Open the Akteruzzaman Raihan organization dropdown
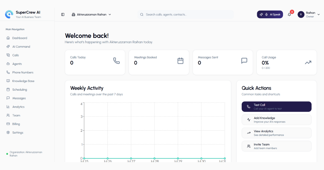This screenshot has width=324, height=170. 92,15
